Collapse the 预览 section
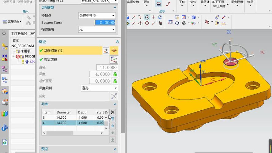This screenshot has height=153, width=272. coord(115,149)
